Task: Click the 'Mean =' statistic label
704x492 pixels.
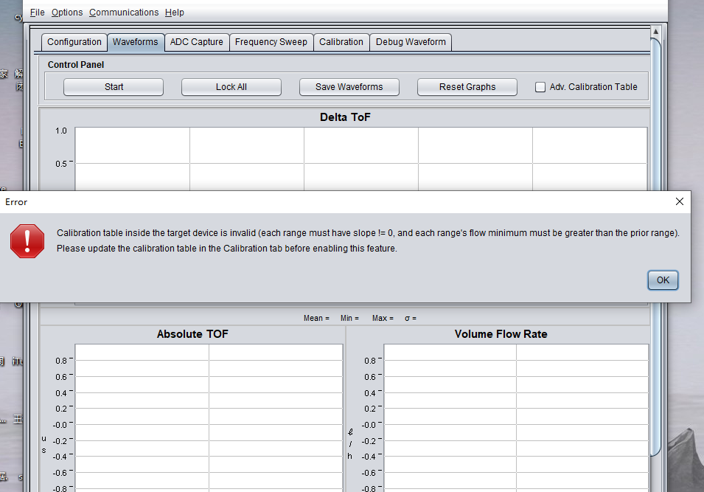Action: click(316, 318)
